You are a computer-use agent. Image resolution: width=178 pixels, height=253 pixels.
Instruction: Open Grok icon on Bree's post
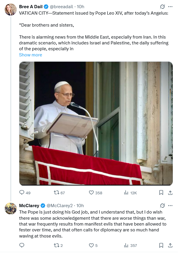163,7
